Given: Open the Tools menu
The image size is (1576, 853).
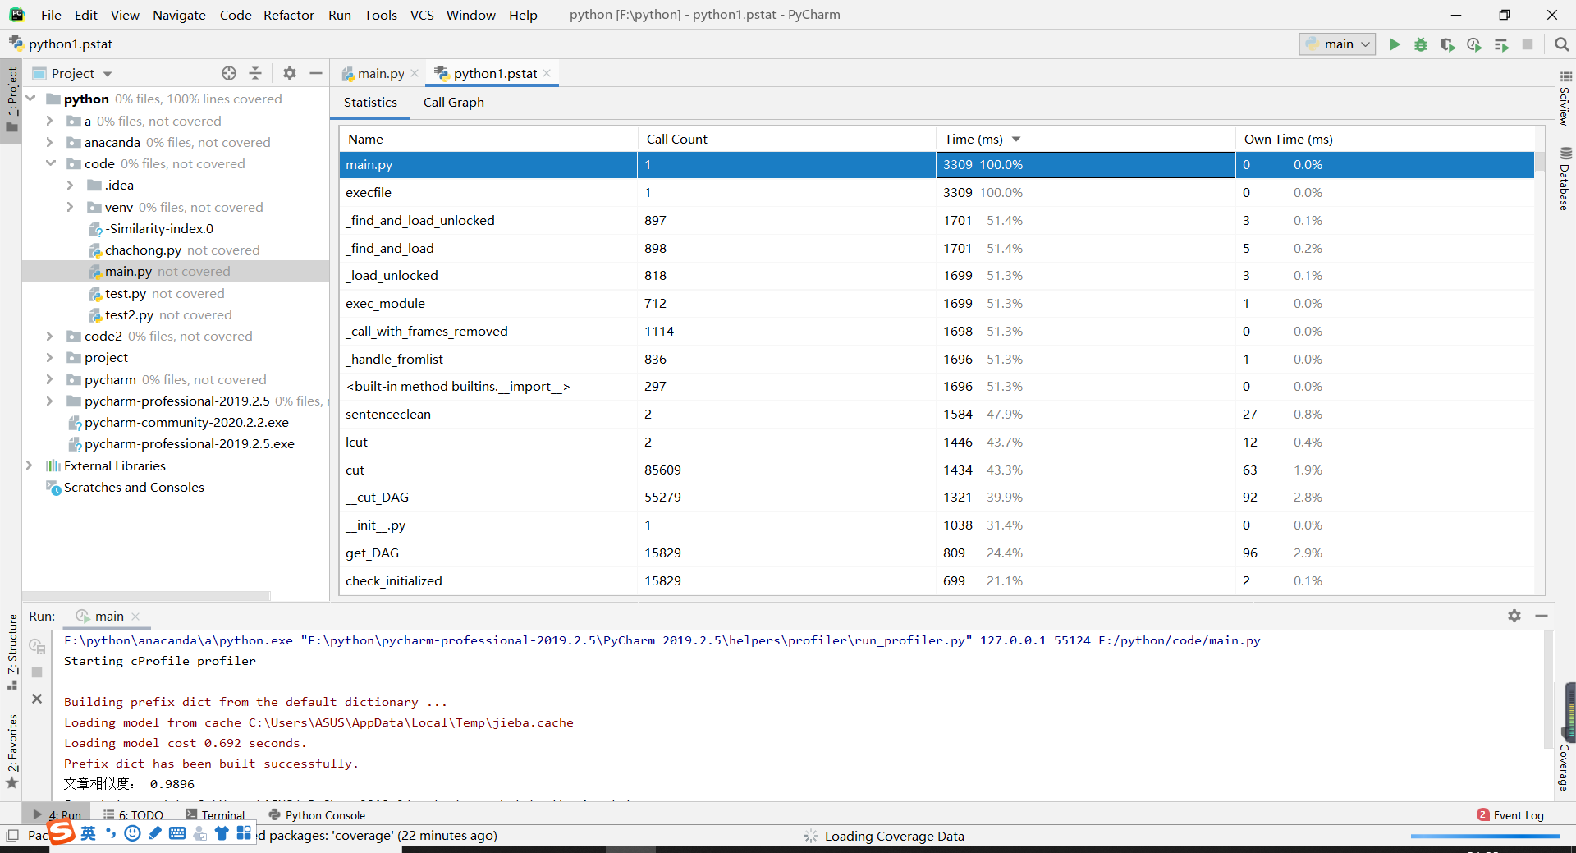Looking at the screenshot, I should coord(381,15).
